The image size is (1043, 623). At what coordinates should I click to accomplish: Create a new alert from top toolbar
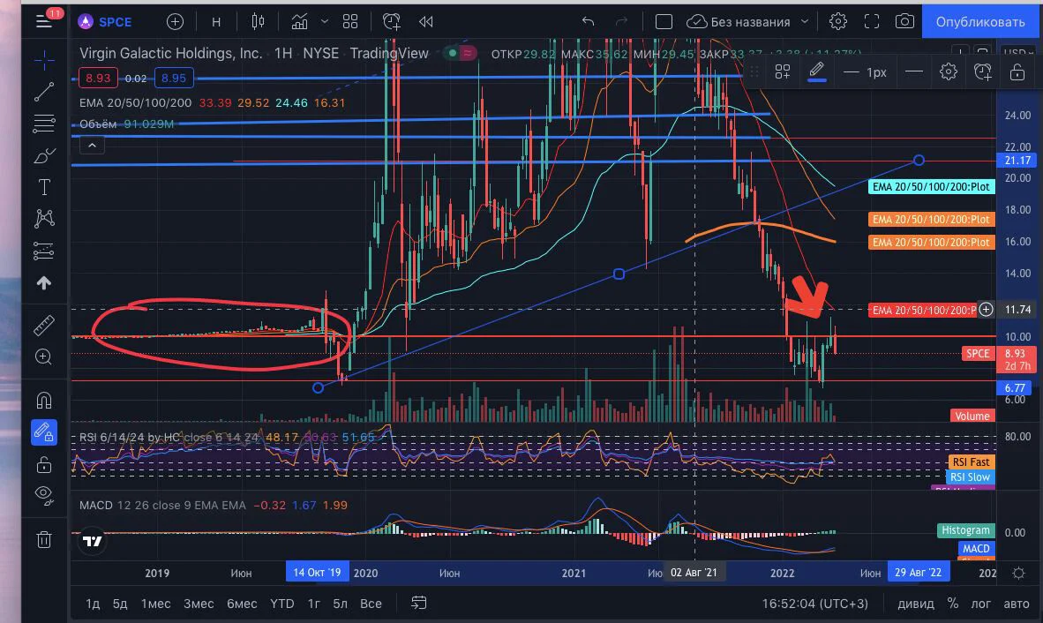[x=392, y=22]
